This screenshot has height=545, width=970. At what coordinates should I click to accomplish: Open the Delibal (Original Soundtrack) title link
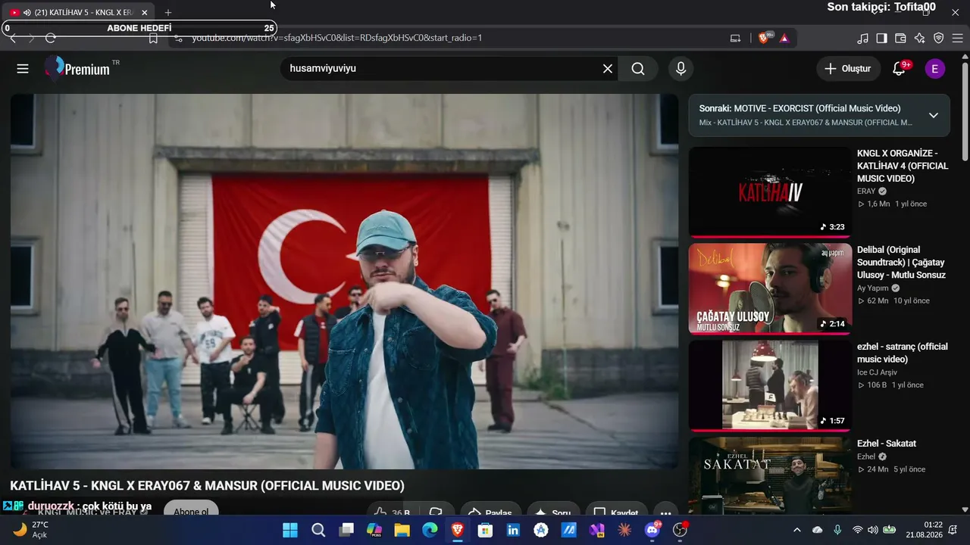point(902,263)
